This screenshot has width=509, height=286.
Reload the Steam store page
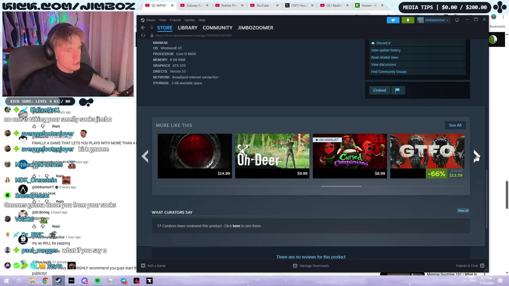(x=143, y=35)
